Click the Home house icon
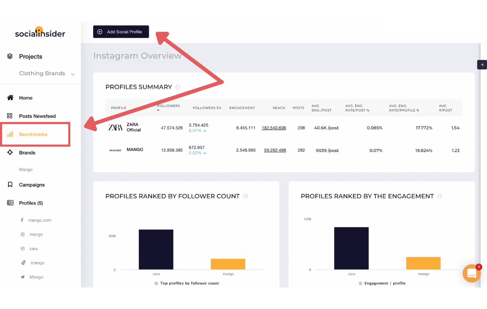This screenshot has width=487, height=309. (x=10, y=98)
